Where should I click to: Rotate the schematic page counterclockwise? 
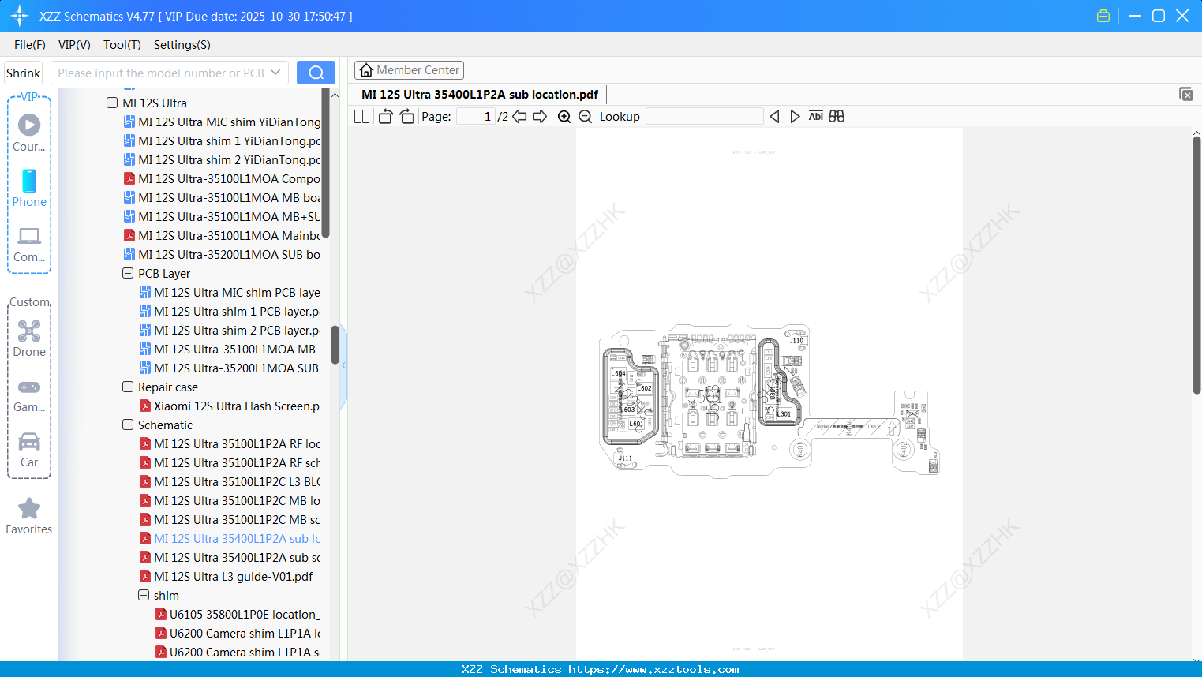pos(384,116)
